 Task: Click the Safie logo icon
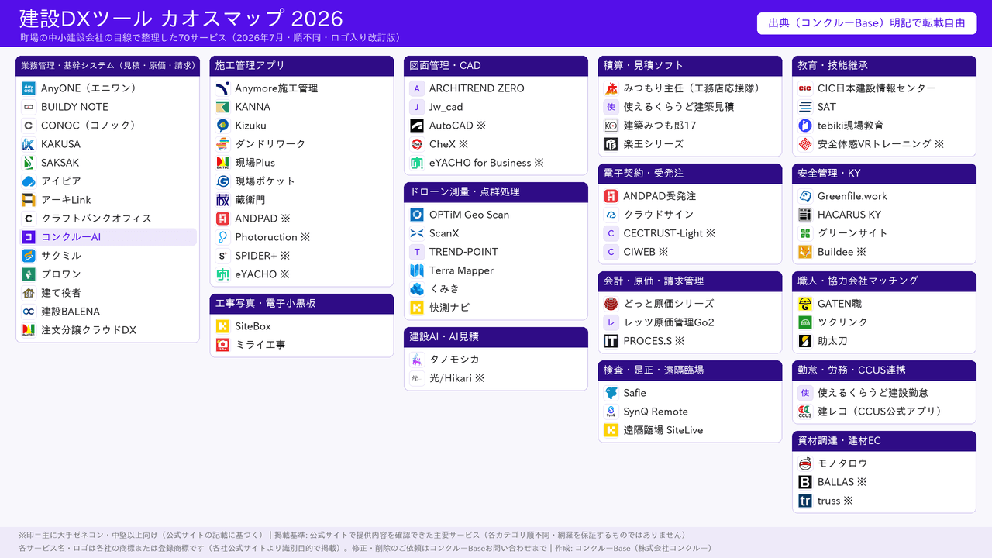coord(611,393)
